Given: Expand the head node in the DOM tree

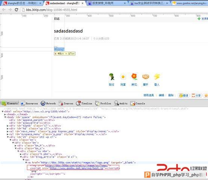Looking at the screenshot, I should [5, 114].
